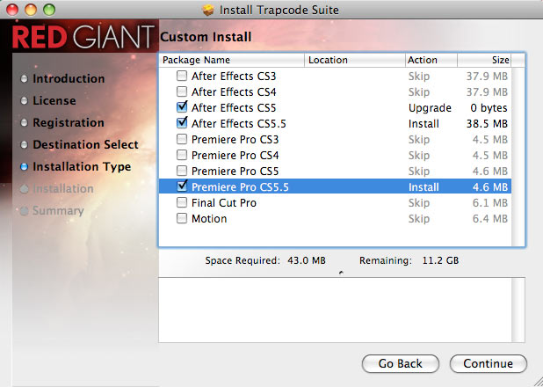543x387 pixels.
Task: Click the License step bullet icon
Action: tap(24, 101)
